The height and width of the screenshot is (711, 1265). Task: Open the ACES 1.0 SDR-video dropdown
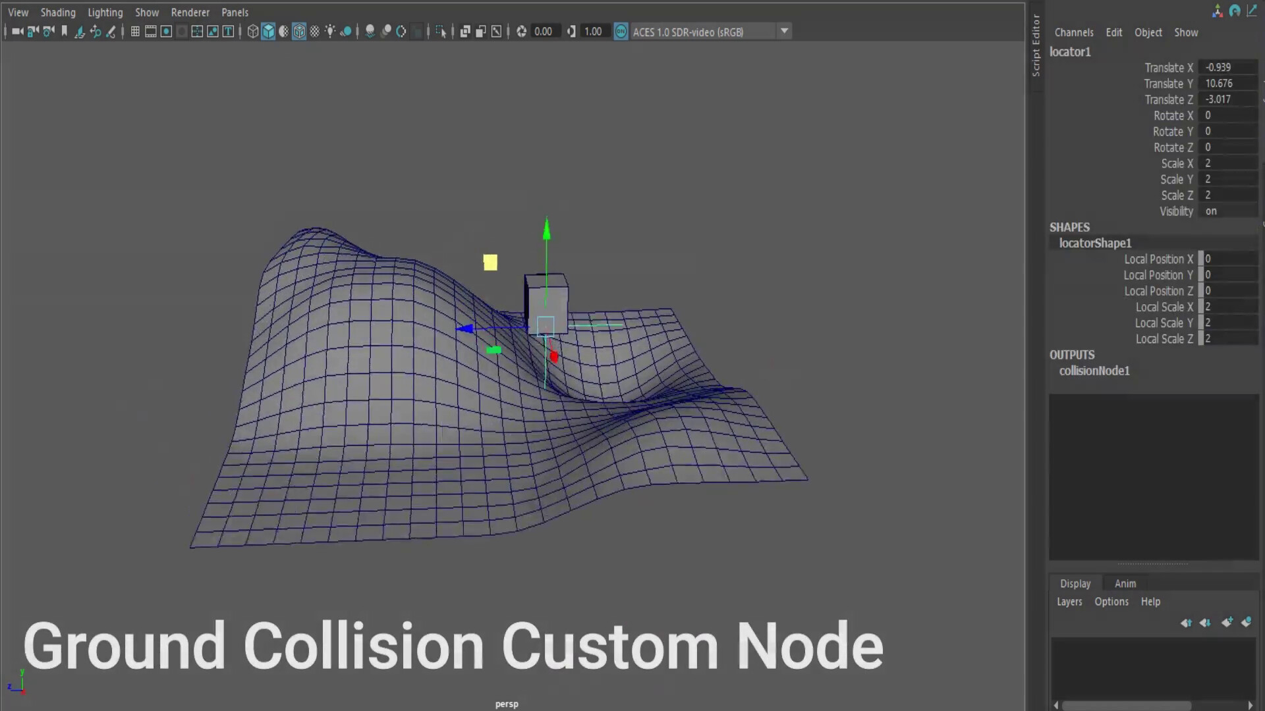coord(784,31)
